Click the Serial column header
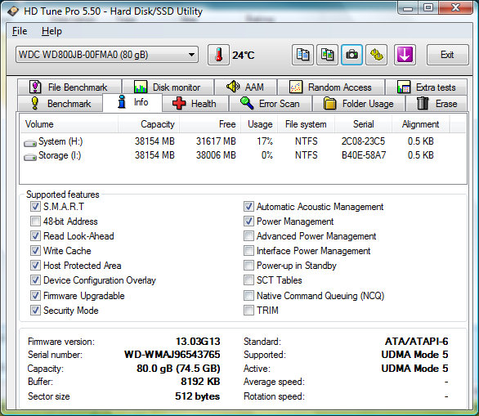This screenshot has height=416, width=479. [363, 124]
